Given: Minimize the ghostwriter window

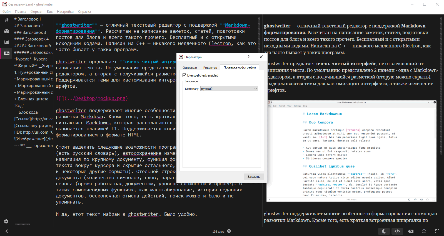Looking at the screenshot, I should click(412, 4).
